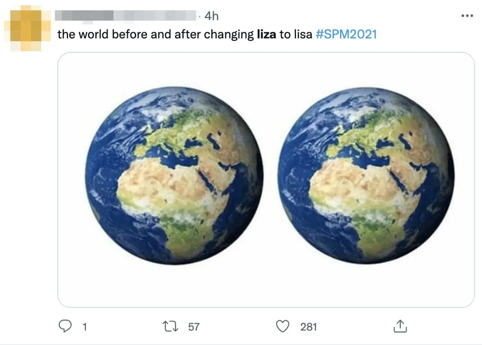The height and width of the screenshot is (345, 482).
Task: Like the tweet with the heart icon
Action: (x=283, y=327)
